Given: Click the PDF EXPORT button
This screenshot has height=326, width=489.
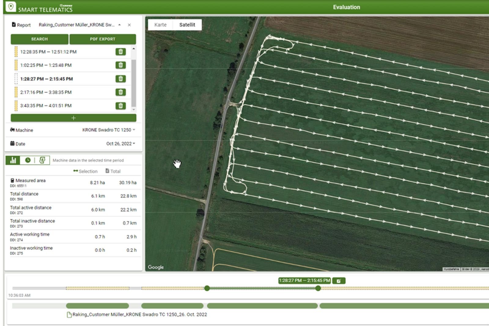Looking at the screenshot, I should (x=102, y=39).
